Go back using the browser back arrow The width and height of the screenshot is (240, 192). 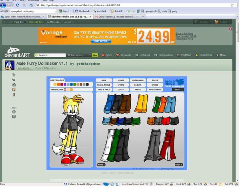[x=3, y=5]
